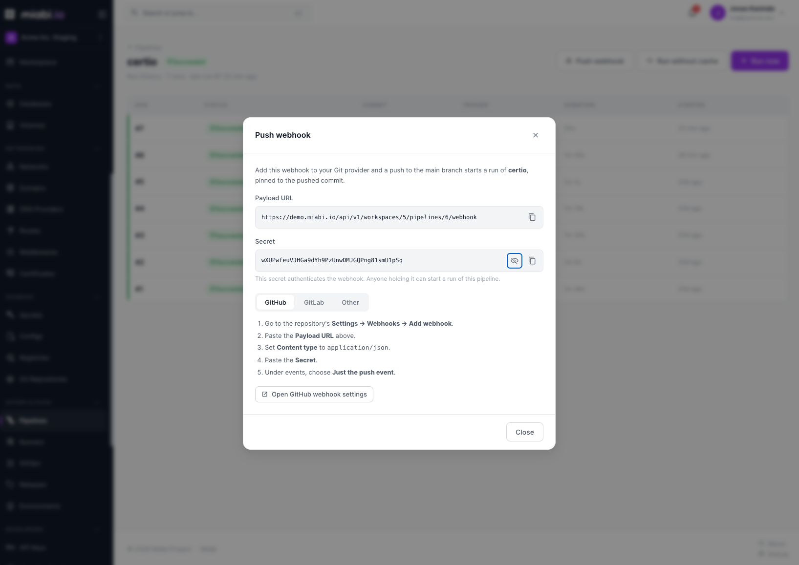
Task: Switch to the GitLab instructions tab
Action: click(314, 302)
